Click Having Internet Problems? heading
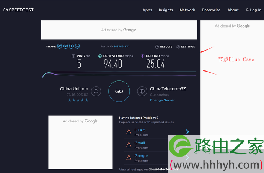This screenshot has width=264, height=173. click(139, 118)
